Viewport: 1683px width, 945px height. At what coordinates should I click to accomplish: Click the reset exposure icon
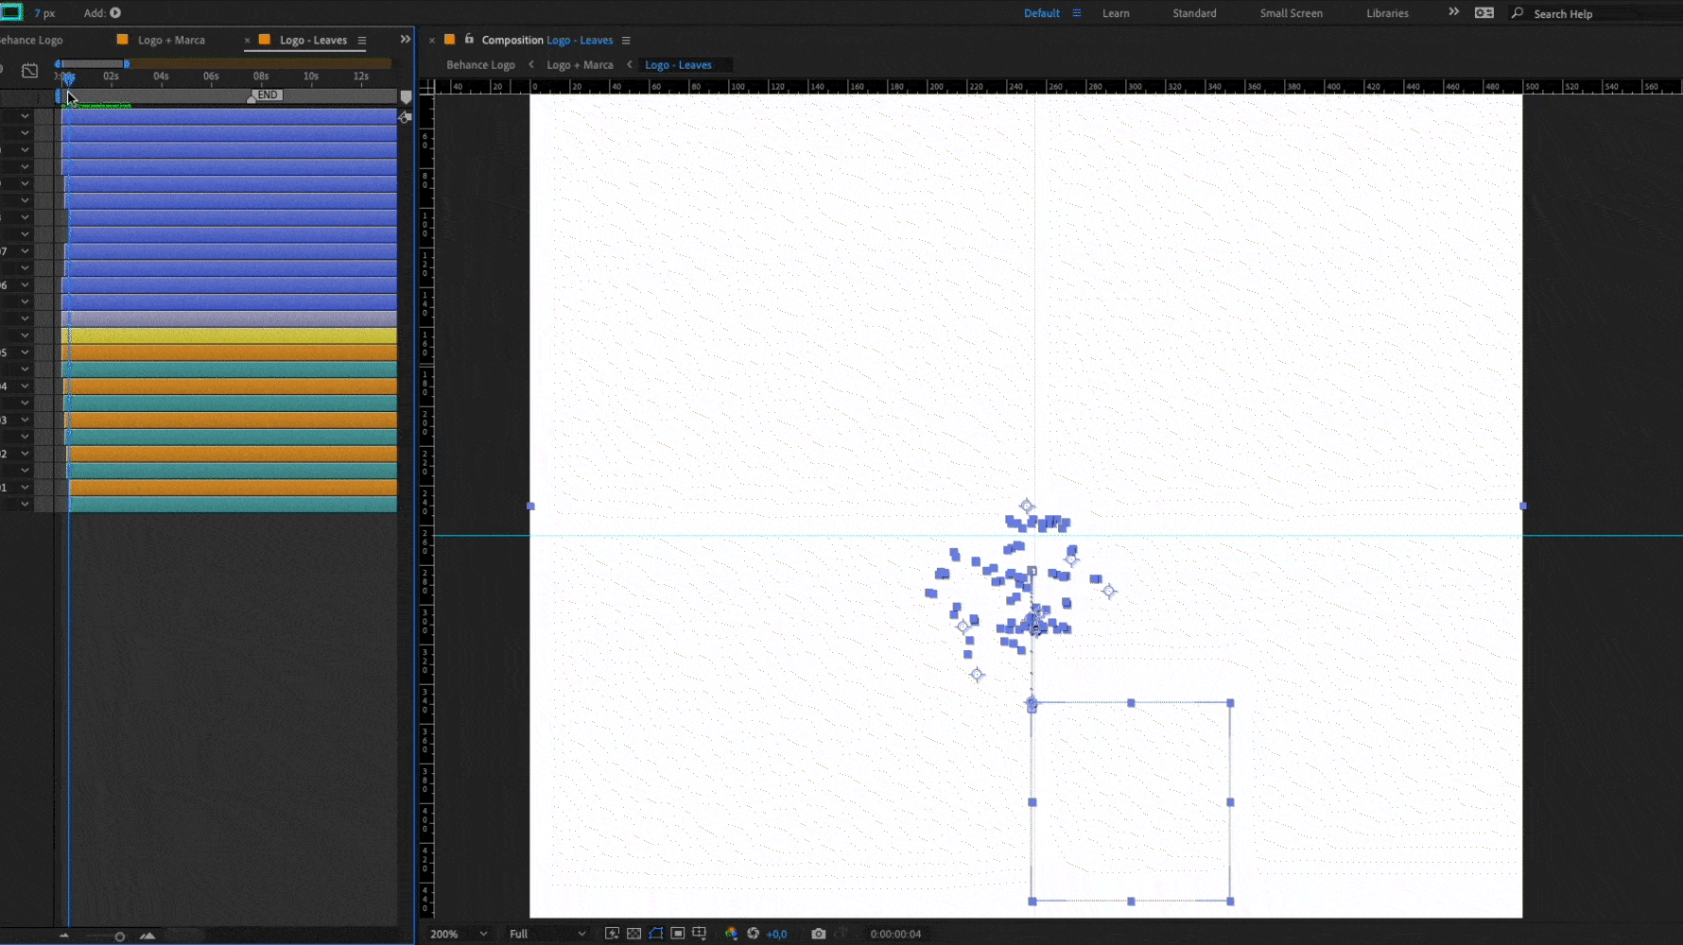click(x=753, y=934)
